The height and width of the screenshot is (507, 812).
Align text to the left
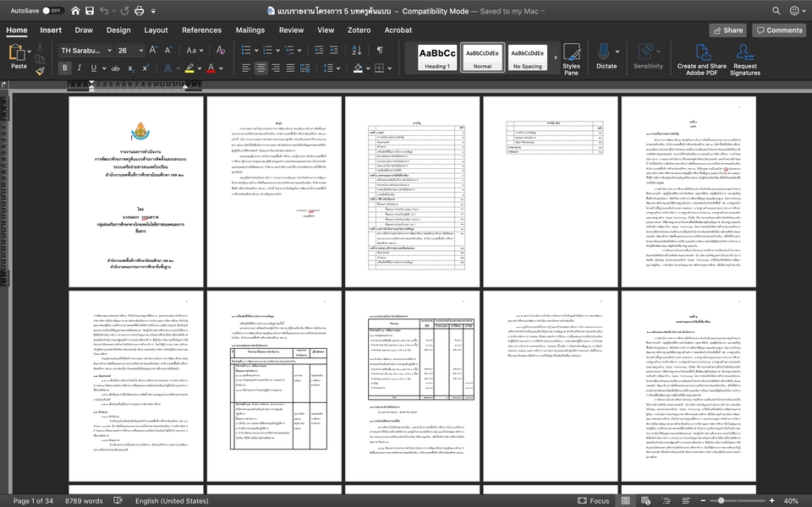pyautogui.click(x=246, y=68)
